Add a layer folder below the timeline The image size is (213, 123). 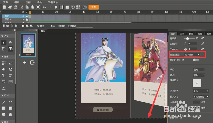(7, 26)
